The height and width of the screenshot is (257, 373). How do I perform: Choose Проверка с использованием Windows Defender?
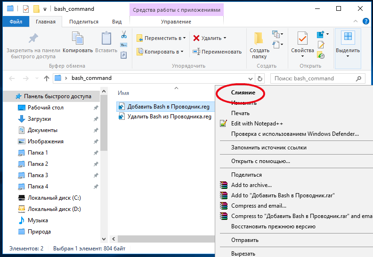295,134
